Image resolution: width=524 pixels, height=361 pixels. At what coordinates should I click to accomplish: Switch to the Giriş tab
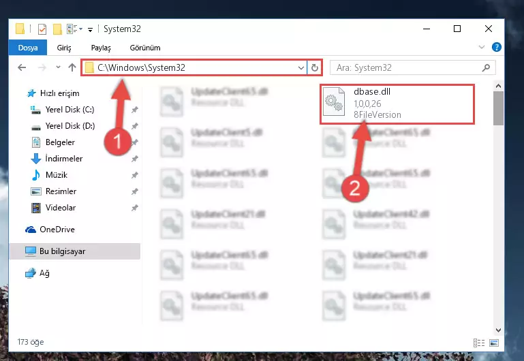pos(64,48)
